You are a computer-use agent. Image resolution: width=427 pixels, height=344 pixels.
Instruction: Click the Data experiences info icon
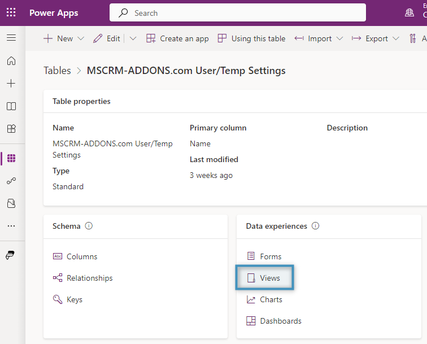[315, 226]
